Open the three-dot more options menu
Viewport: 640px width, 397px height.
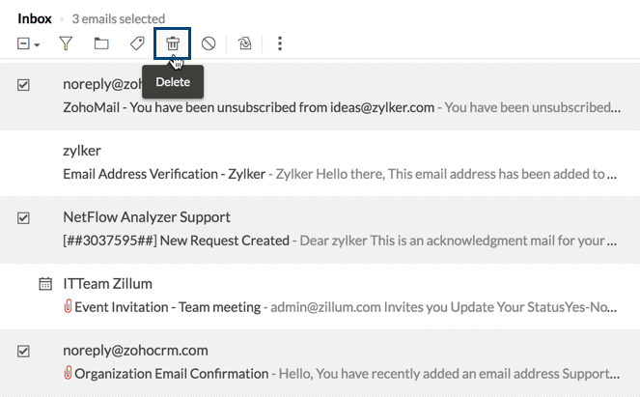(280, 43)
